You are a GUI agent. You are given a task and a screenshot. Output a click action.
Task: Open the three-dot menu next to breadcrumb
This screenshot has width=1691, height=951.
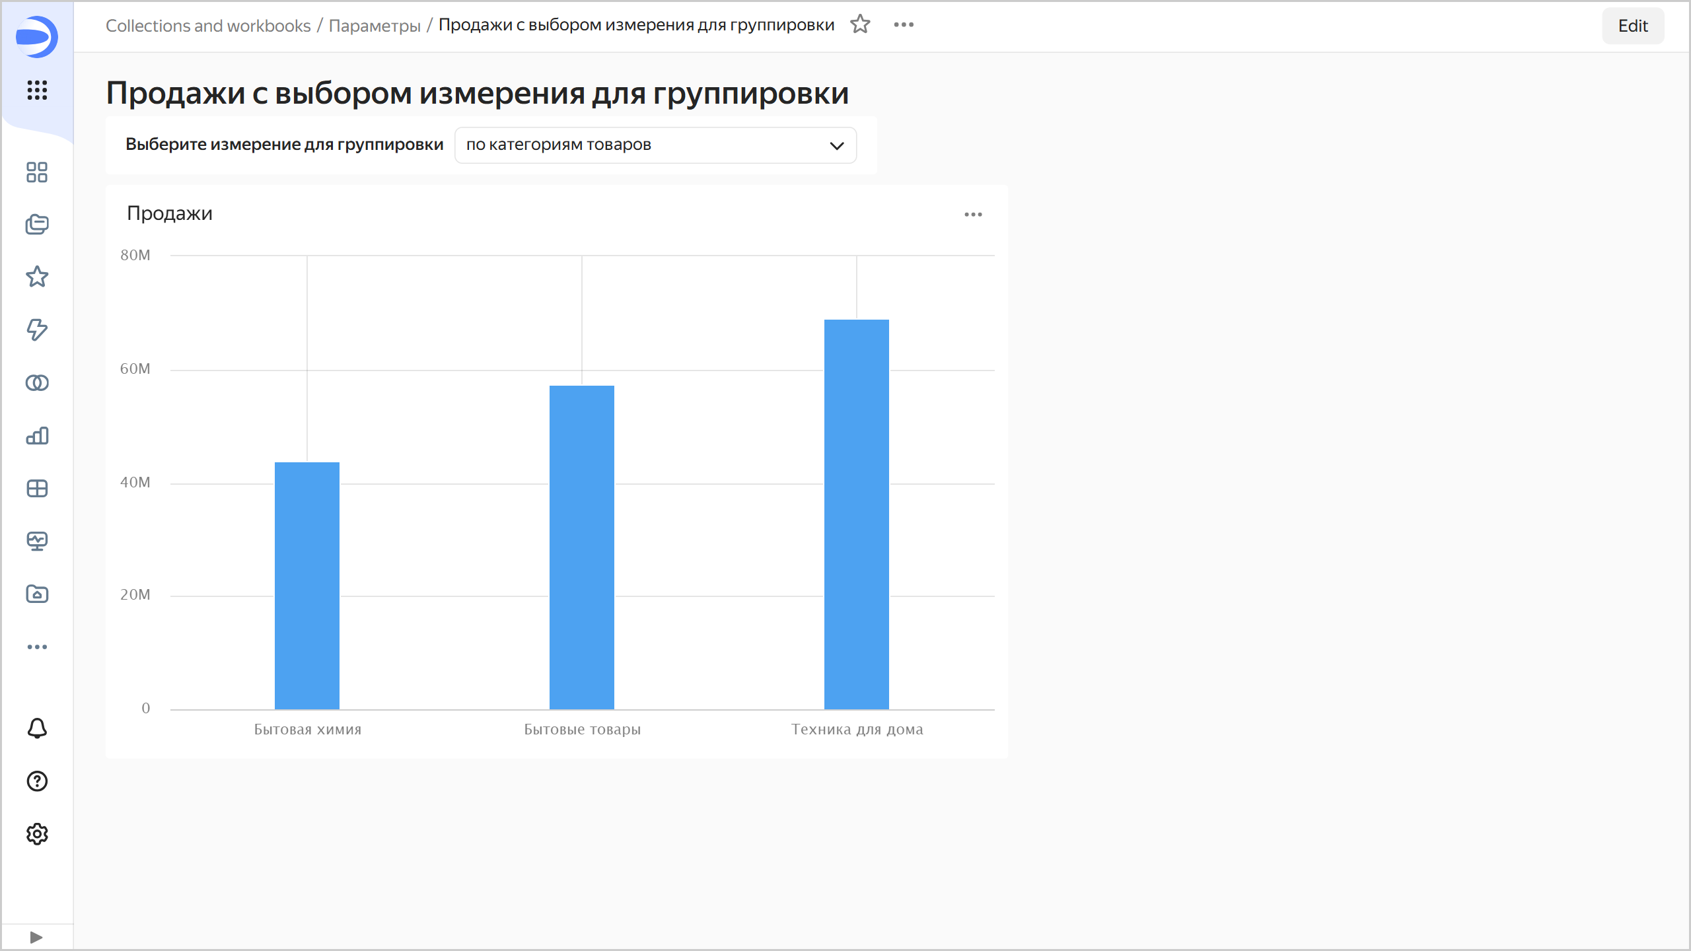pyautogui.click(x=904, y=25)
